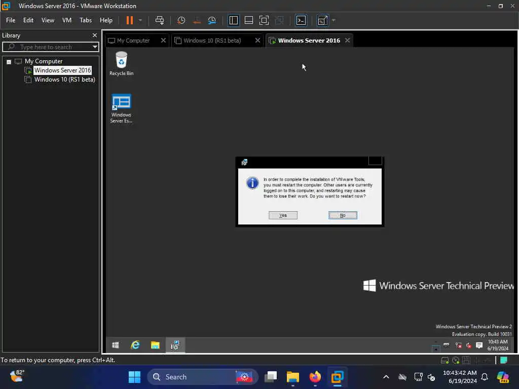Screen dimensions: 519x389
Task: Click the VMware status bar hard disk icon
Action: (444, 360)
